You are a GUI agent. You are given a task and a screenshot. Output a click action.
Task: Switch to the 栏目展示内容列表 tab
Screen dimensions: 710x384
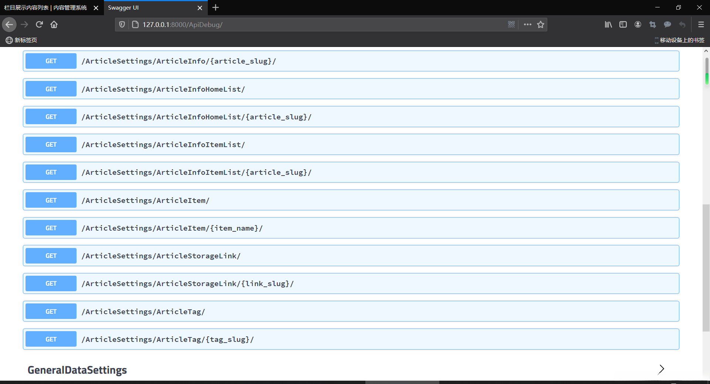45,8
